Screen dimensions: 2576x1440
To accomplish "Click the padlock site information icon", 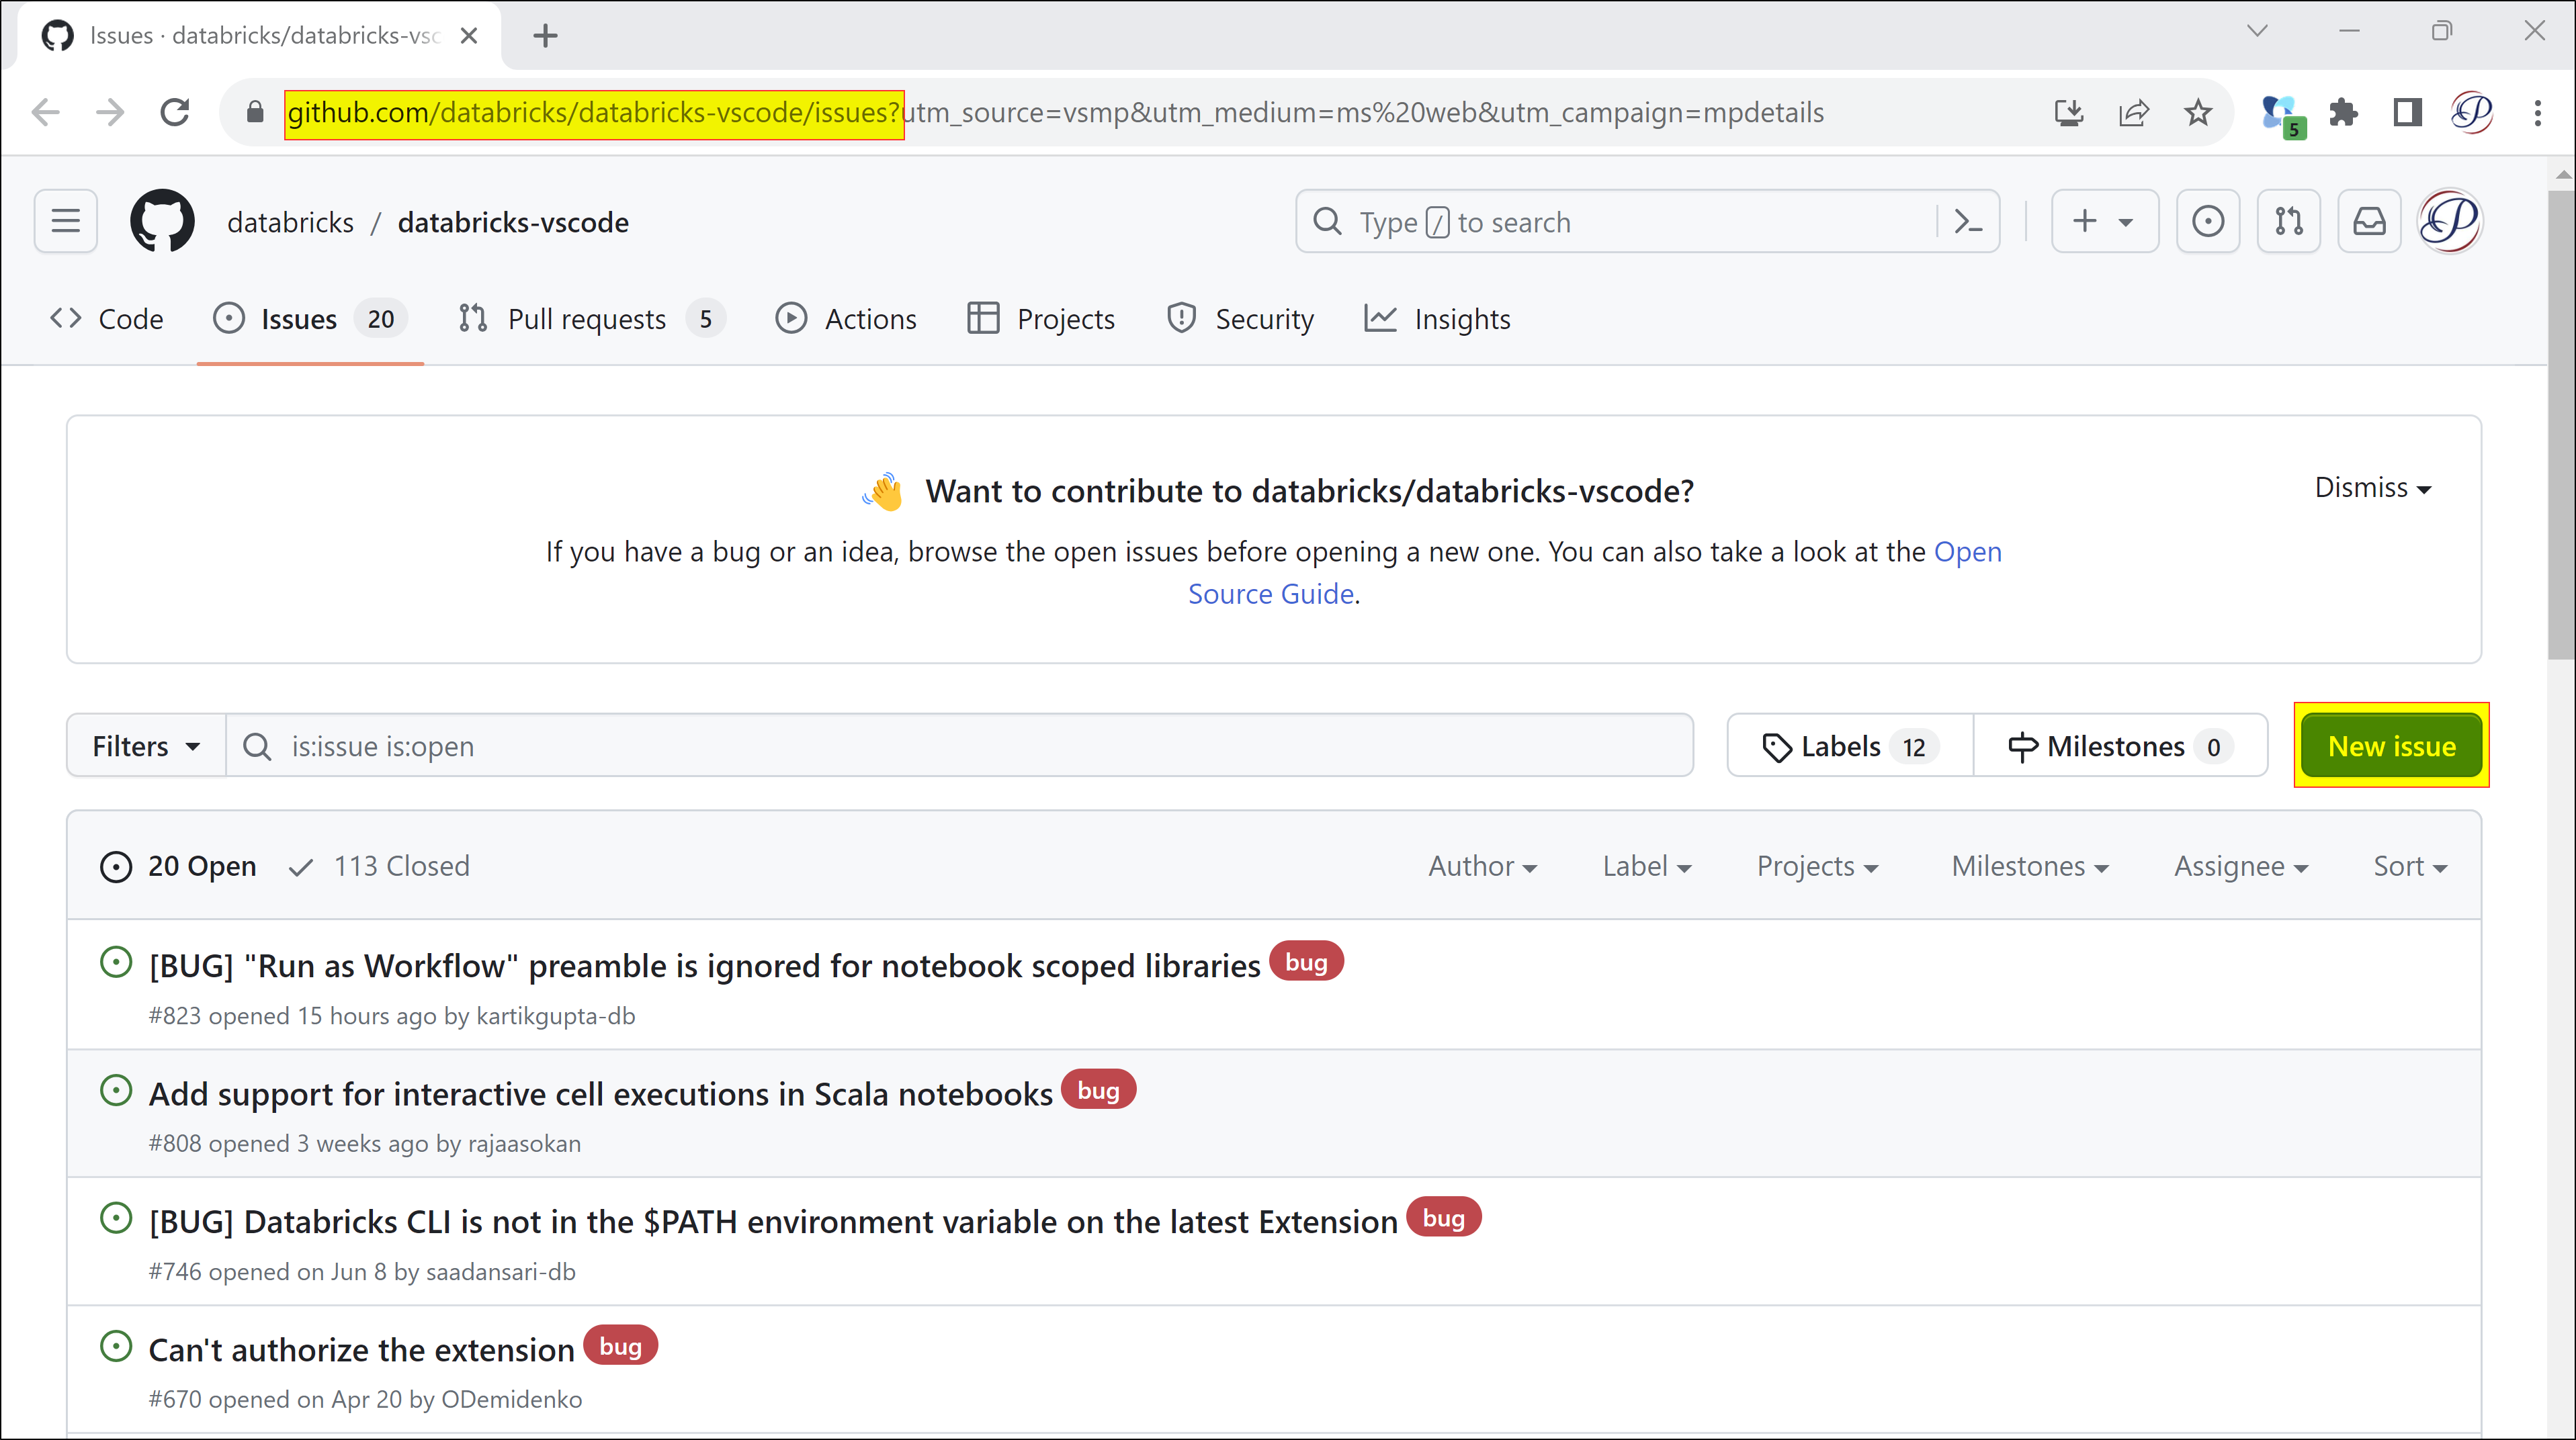I will [x=255, y=112].
